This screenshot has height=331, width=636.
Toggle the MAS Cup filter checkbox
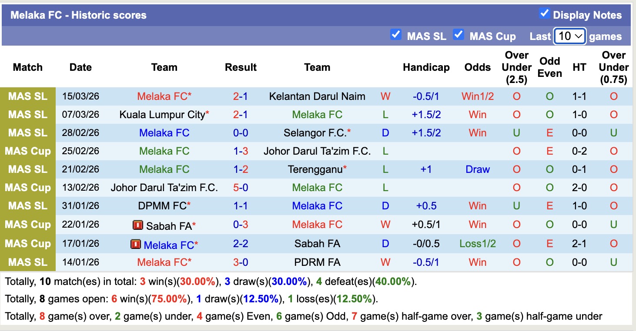point(459,34)
